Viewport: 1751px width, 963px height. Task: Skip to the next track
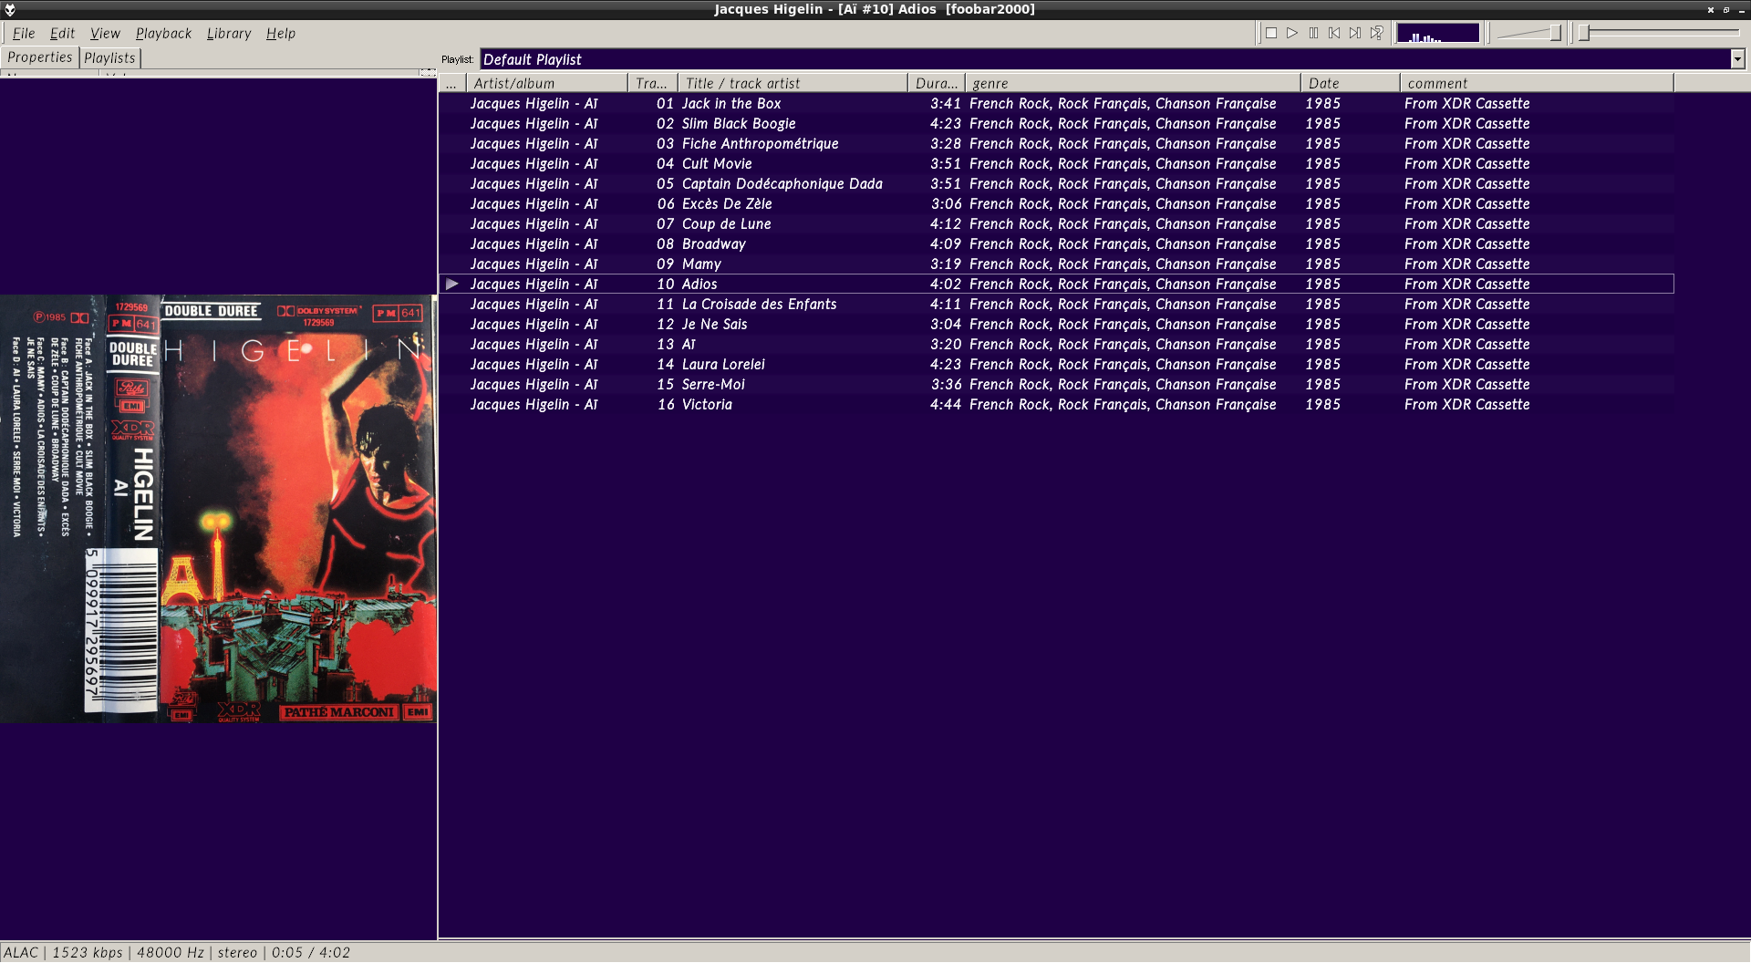1355,33
